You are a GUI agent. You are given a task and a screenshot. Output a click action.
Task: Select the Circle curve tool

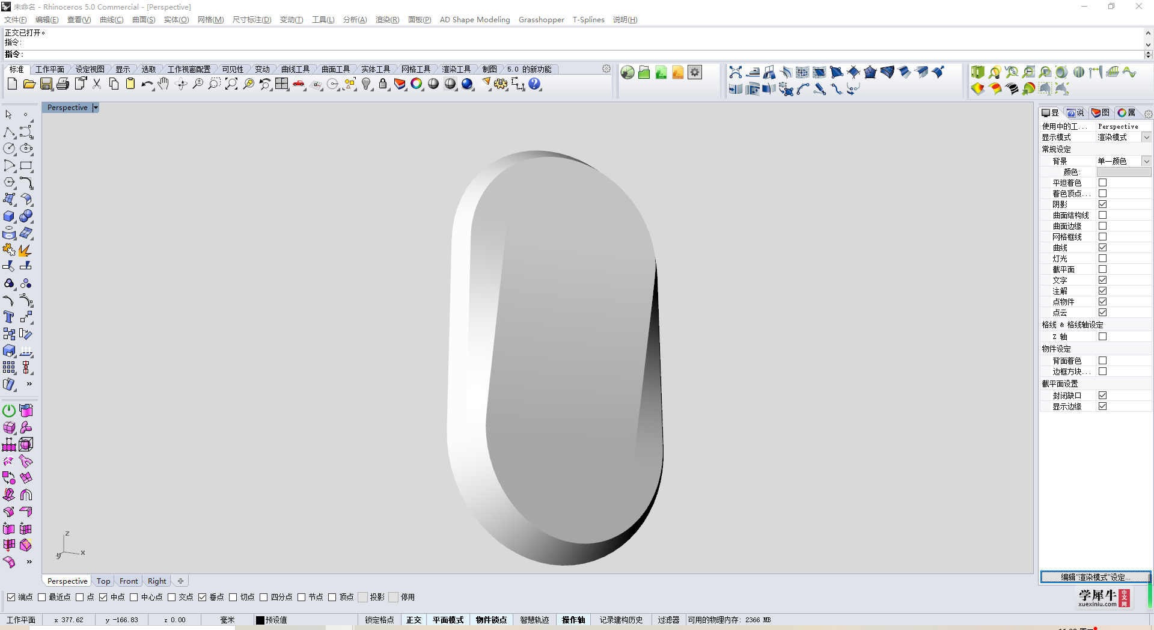click(x=9, y=148)
